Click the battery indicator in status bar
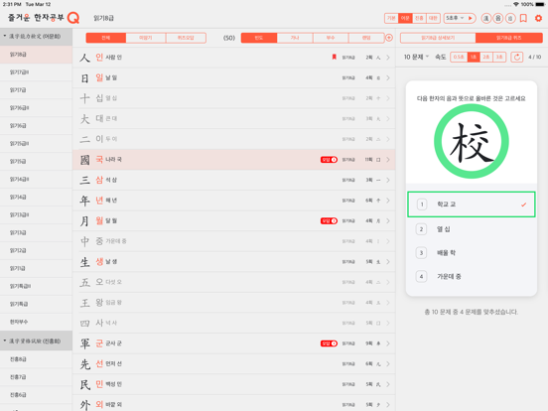The height and width of the screenshot is (411, 548). 540,4
